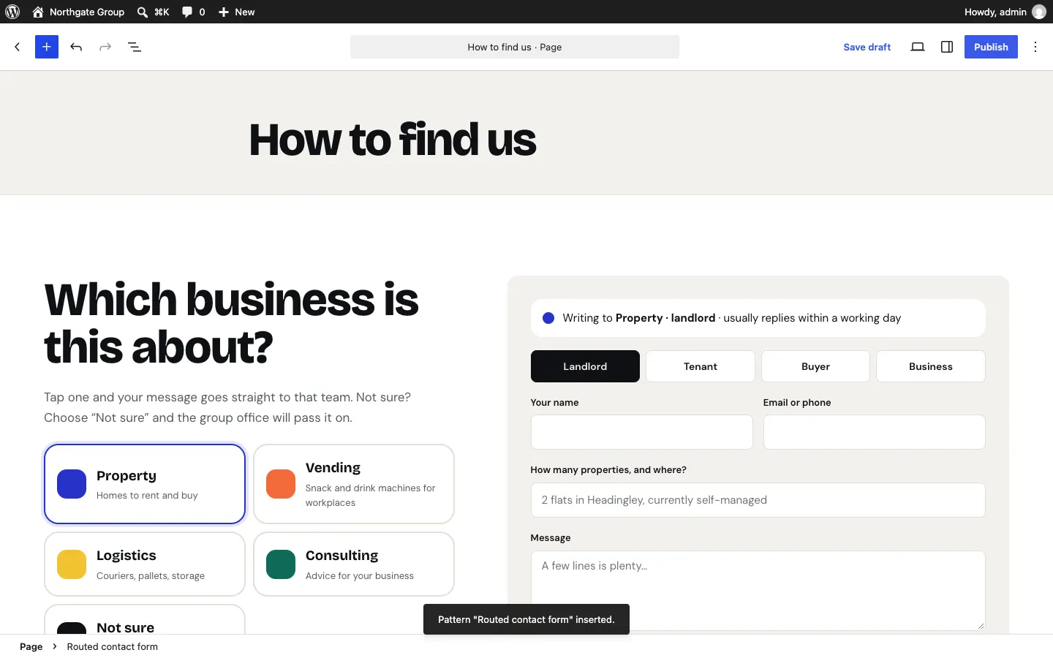Click the 'Homes to rent and buy' description
Viewport: 1053px width, 658px height.
(x=147, y=496)
